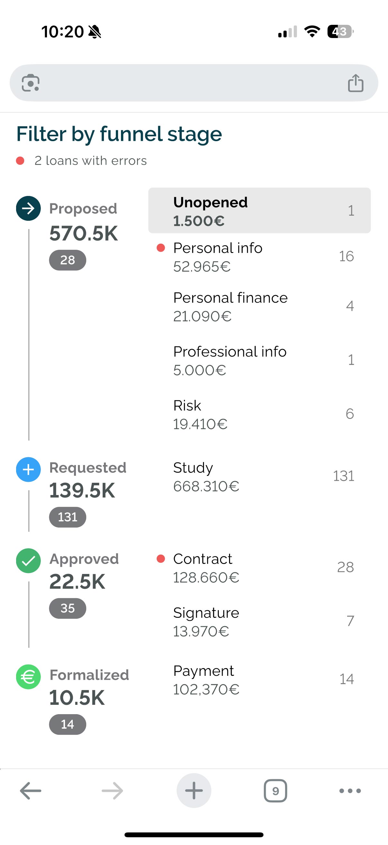Filter by the Payment sub-stage

tap(259, 680)
